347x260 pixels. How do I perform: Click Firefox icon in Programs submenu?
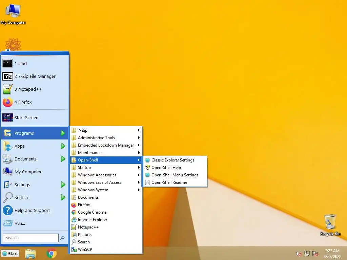(x=74, y=205)
